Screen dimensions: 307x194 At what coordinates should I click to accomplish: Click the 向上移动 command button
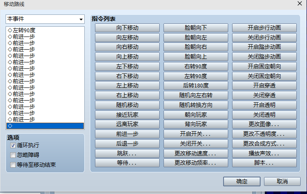pos(127,56)
